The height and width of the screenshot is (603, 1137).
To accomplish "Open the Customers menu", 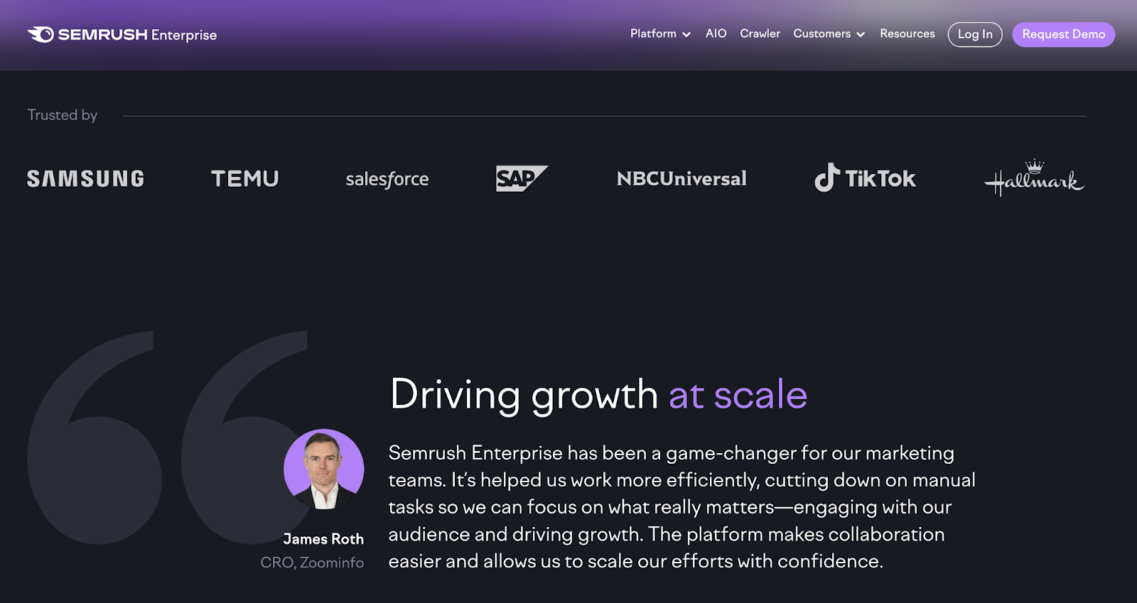I will coord(821,34).
